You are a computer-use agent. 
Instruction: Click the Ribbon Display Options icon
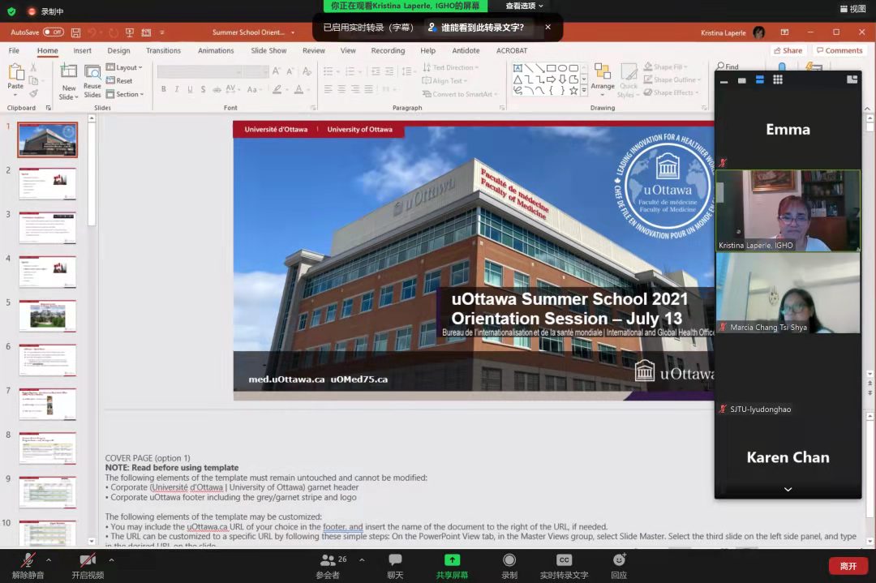pos(784,32)
